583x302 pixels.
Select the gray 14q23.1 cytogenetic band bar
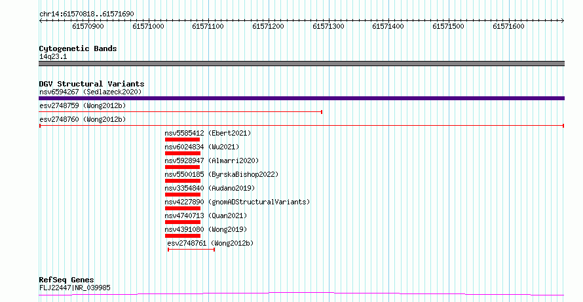coord(301,64)
